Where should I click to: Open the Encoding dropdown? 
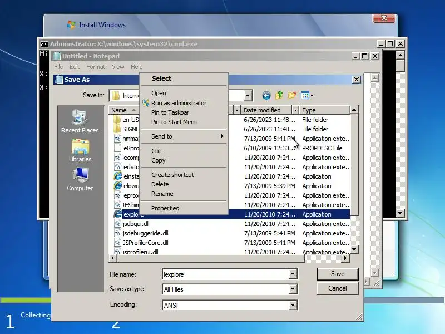pyautogui.click(x=293, y=305)
